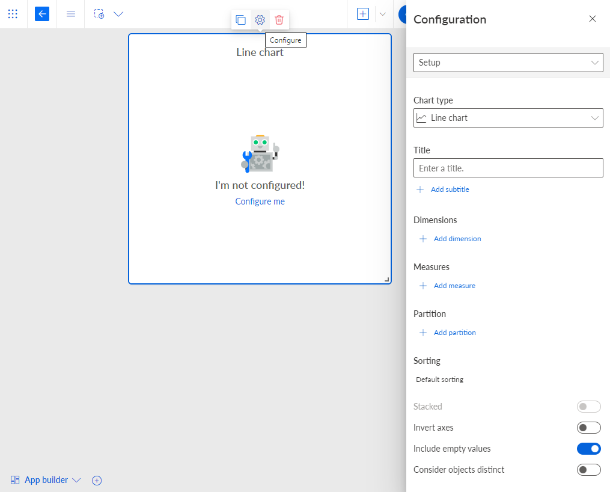Click the App builder layout icon
The width and height of the screenshot is (610, 492).
click(x=15, y=480)
